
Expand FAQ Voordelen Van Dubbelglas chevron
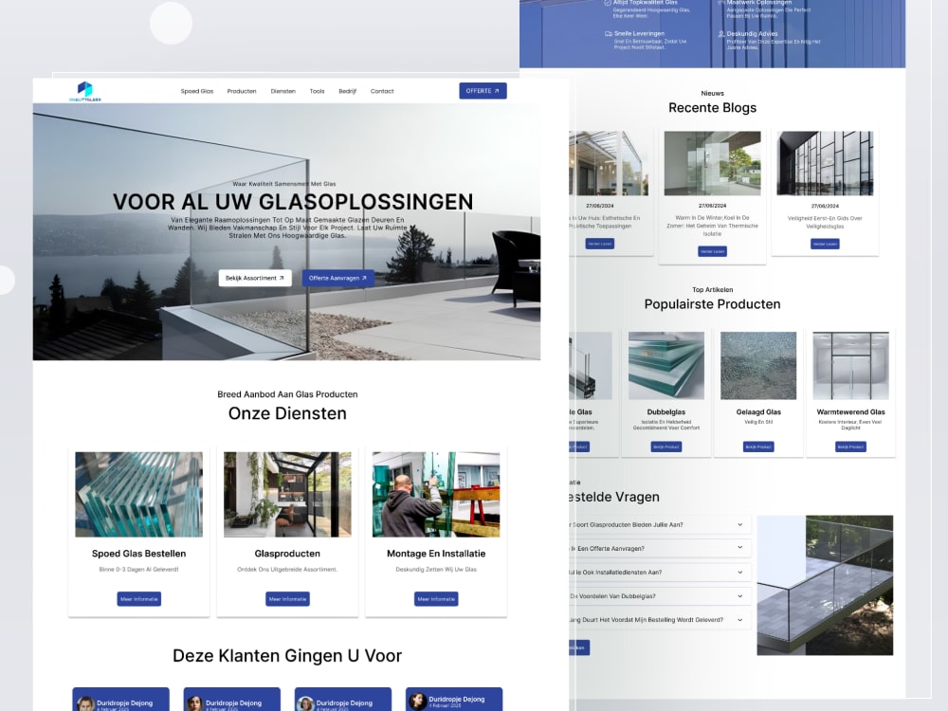pos(740,596)
